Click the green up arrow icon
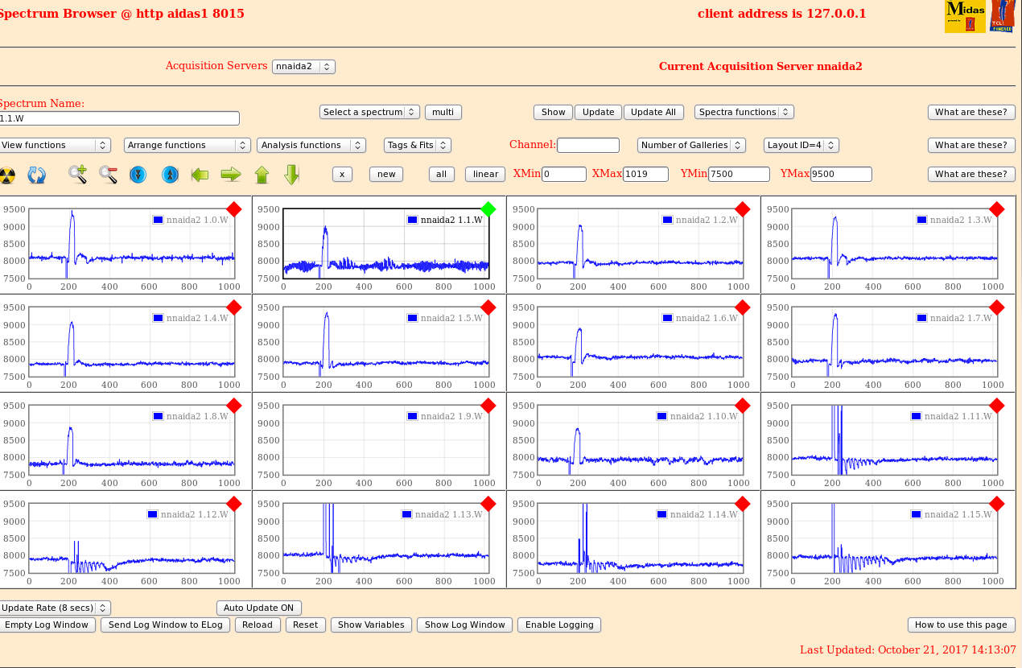The height and width of the screenshot is (668, 1022). click(x=262, y=174)
